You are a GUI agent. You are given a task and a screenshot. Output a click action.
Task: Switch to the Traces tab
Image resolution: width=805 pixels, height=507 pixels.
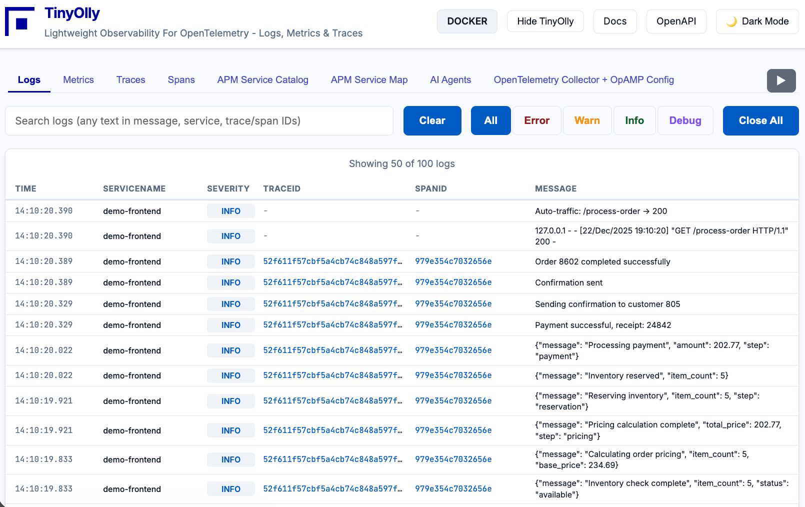coord(130,80)
